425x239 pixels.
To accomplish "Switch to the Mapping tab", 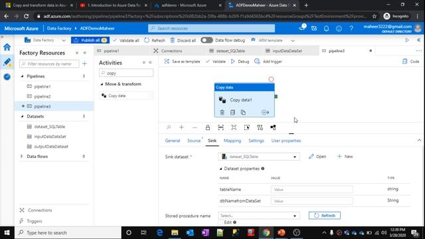I will (232, 141).
